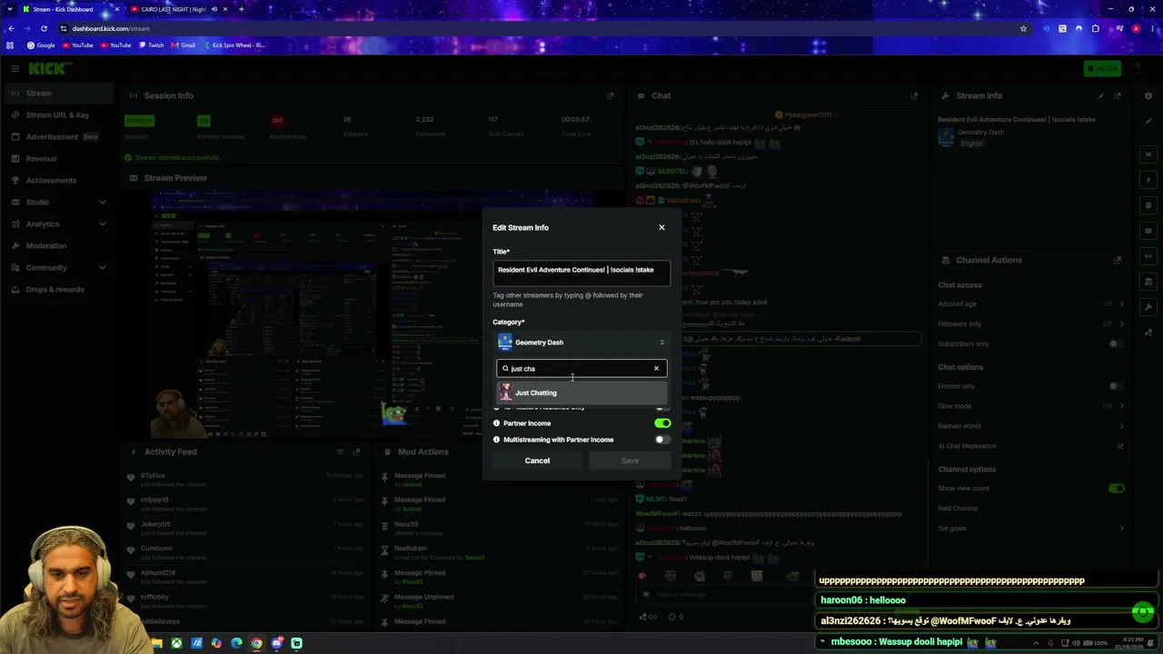
Task: Open AI Chat Moderation link
Action: click(x=1121, y=446)
